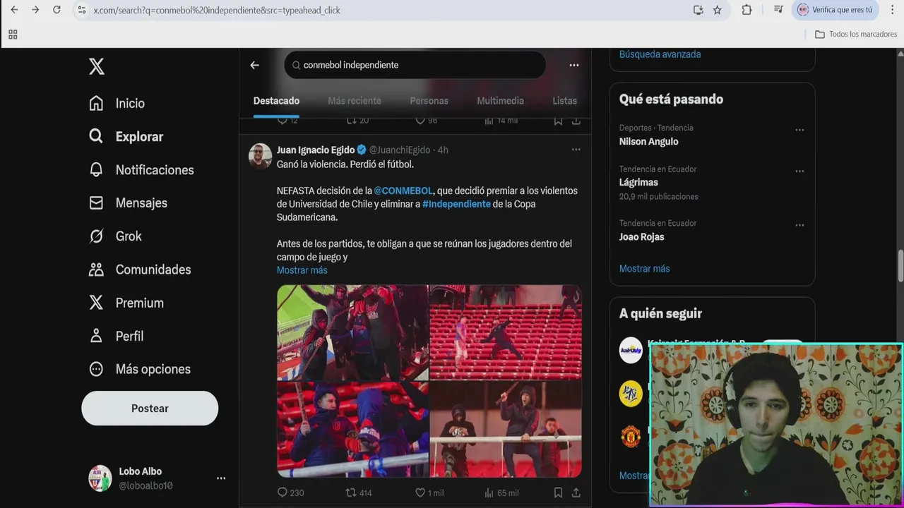Switch to the Multimedia tab
The width and height of the screenshot is (904, 508).
(500, 101)
